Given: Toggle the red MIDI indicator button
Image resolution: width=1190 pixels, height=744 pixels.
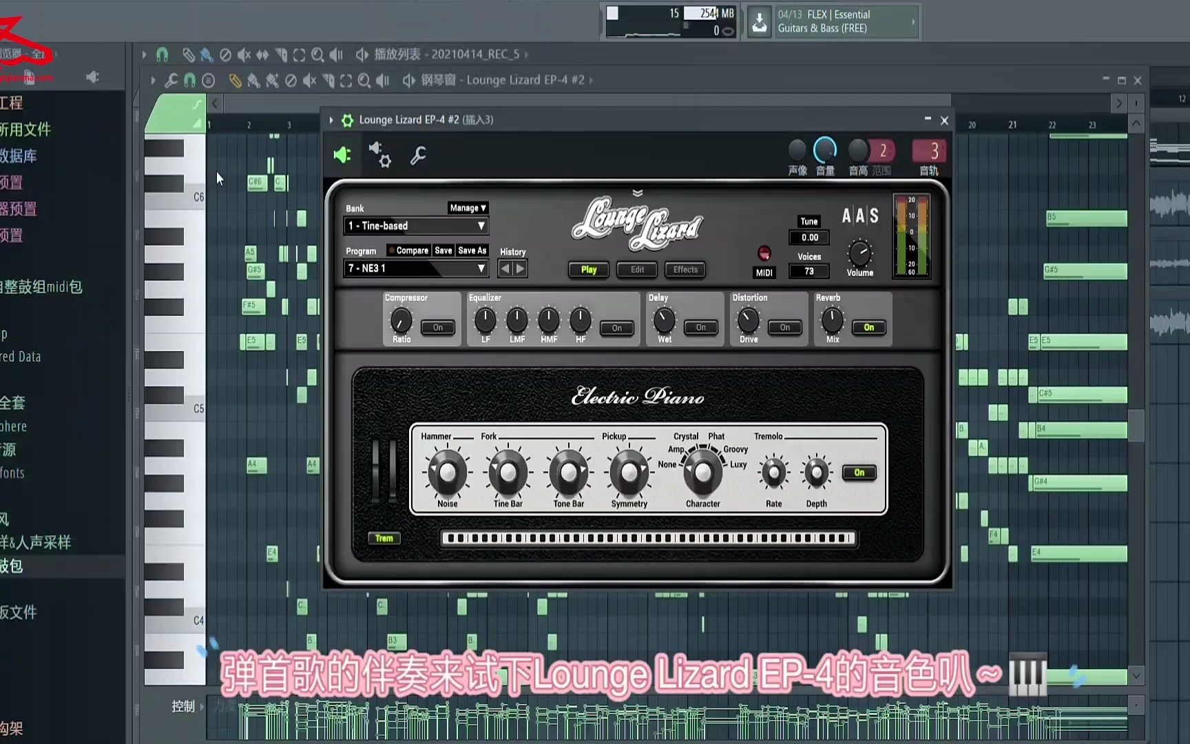Looking at the screenshot, I should (x=764, y=254).
